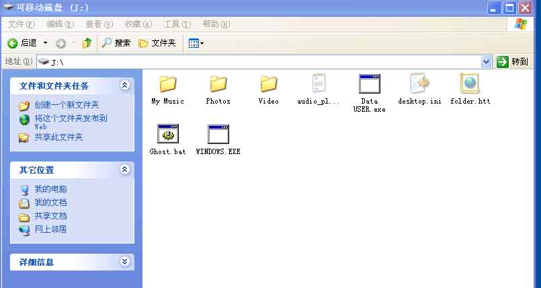This screenshot has height=288, width=541.
Task: Click the My Documents (我的文档) icon
Action: tap(24, 203)
